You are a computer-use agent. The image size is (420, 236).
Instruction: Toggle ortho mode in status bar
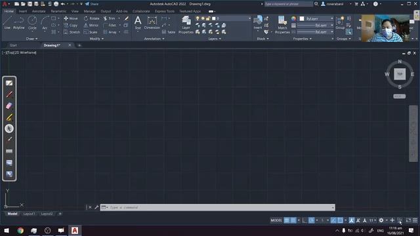[304, 220]
